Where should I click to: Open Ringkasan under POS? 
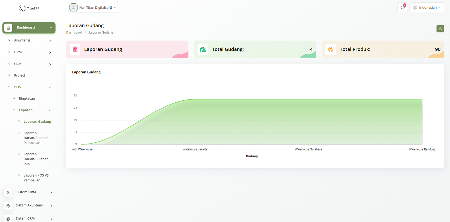(27, 99)
